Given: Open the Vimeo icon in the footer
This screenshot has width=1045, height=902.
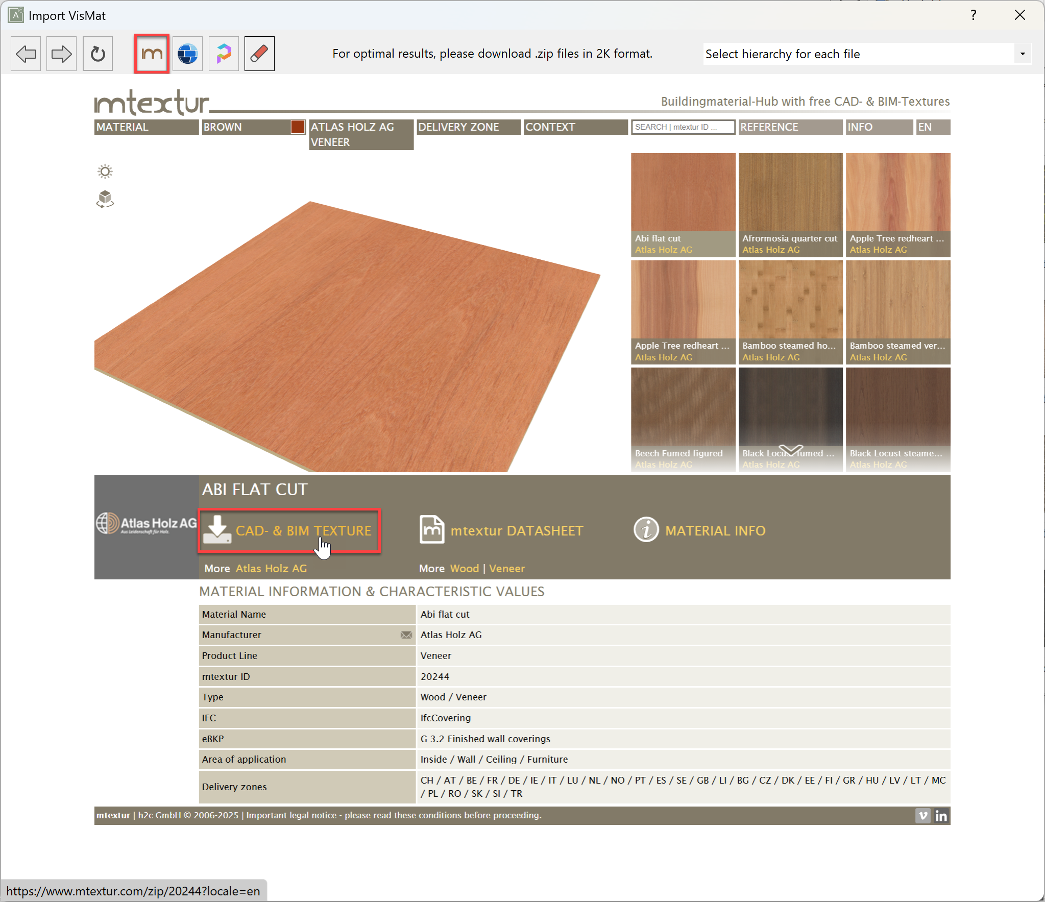Looking at the screenshot, I should [x=922, y=816].
